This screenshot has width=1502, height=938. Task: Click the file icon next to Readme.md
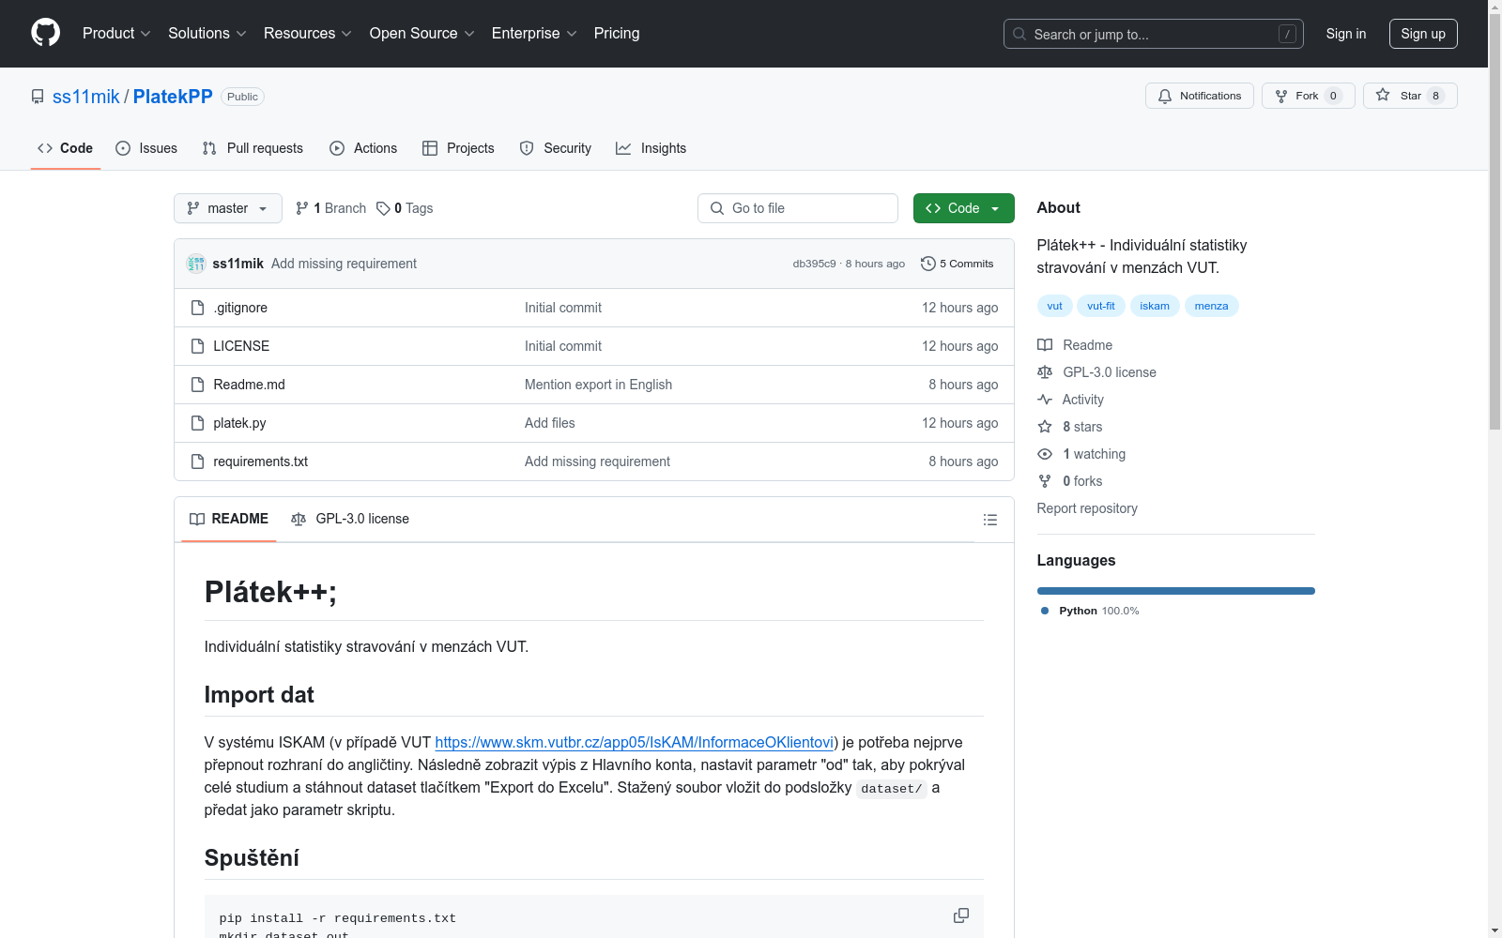197,385
